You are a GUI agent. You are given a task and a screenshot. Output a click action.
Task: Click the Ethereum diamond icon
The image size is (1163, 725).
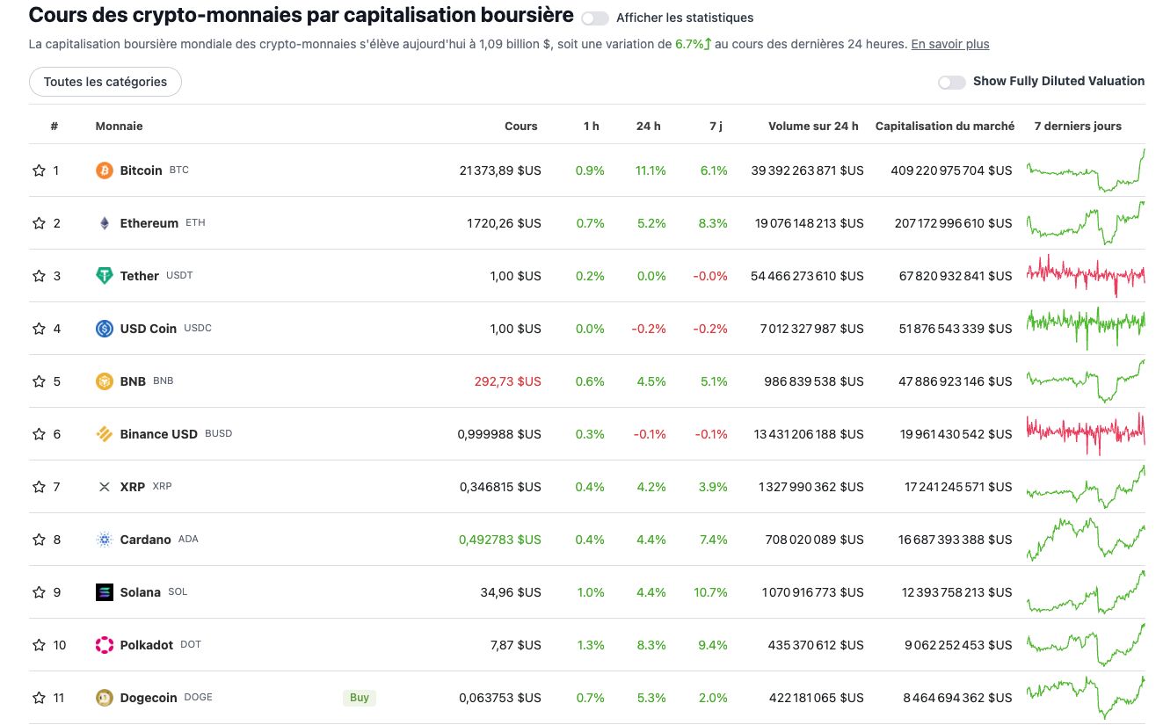105,223
